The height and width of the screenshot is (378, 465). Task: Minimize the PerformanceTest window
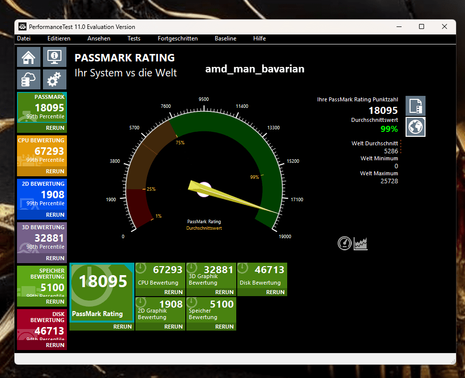(x=399, y=26)
